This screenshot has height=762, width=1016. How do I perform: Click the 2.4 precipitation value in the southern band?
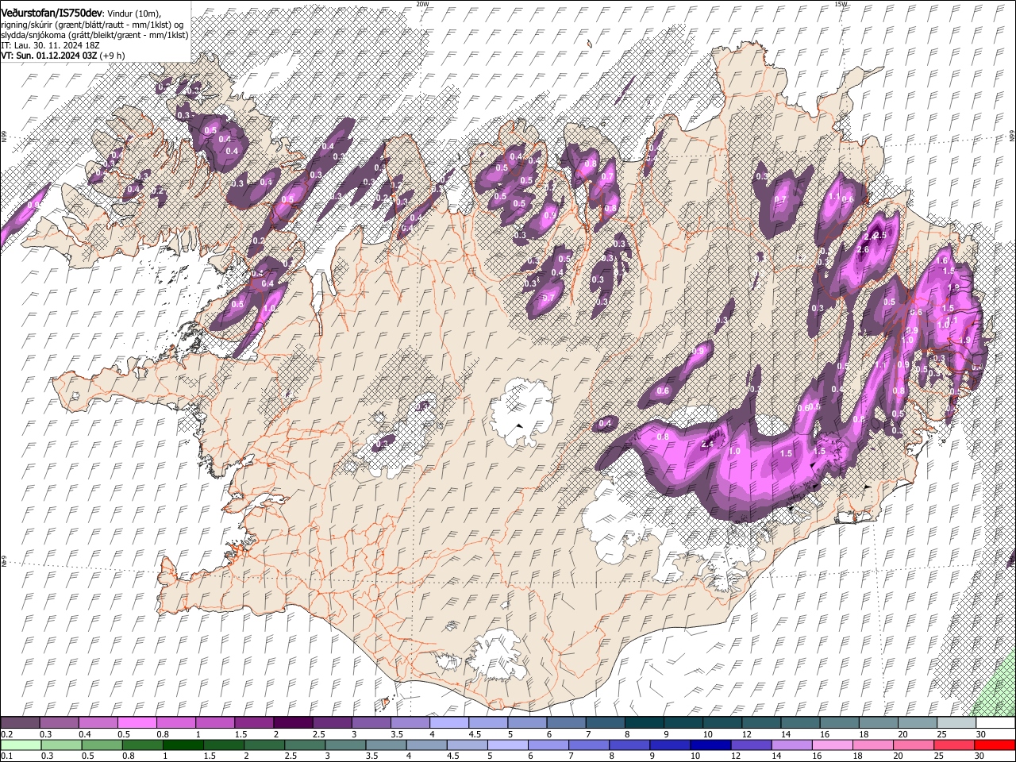pyautogui.click(x=707, y=444)
